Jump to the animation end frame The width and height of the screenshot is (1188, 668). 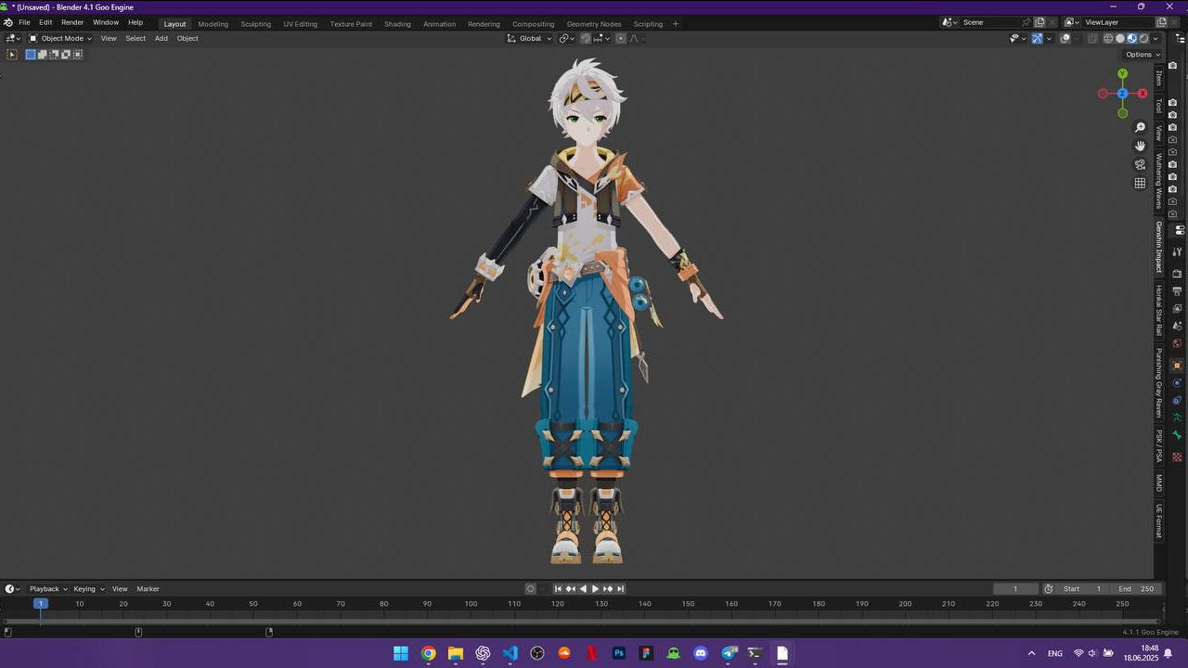[x=620, y=588]
